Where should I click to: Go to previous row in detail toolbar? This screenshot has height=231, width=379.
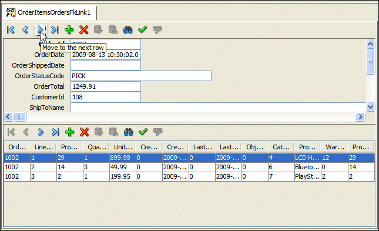(26, 132)
